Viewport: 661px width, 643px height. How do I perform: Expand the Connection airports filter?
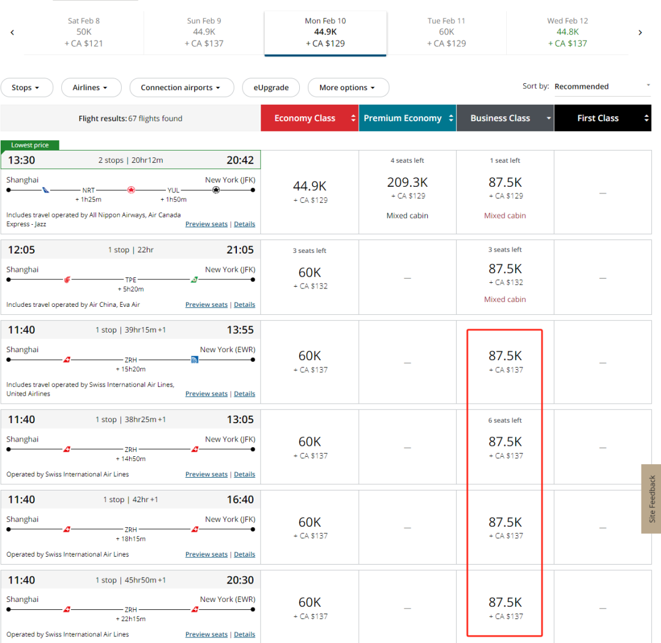181,88
